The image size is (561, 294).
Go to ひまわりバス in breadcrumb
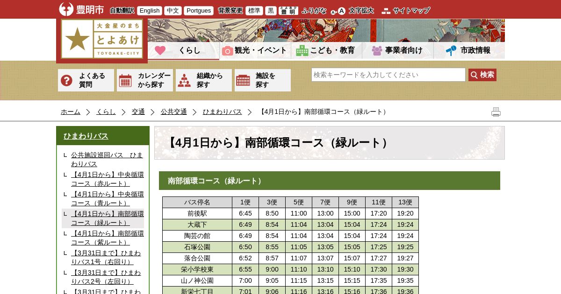(223, 112)
